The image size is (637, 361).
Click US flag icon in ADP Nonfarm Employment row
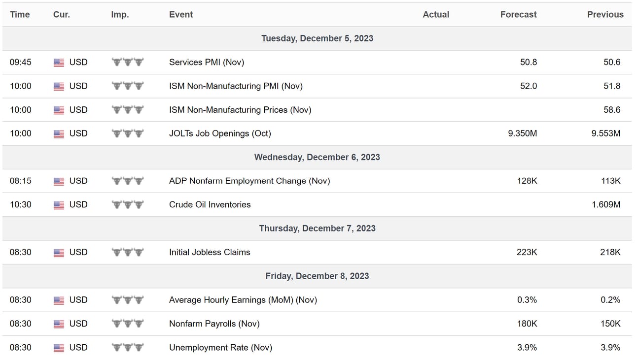point(59,181)
